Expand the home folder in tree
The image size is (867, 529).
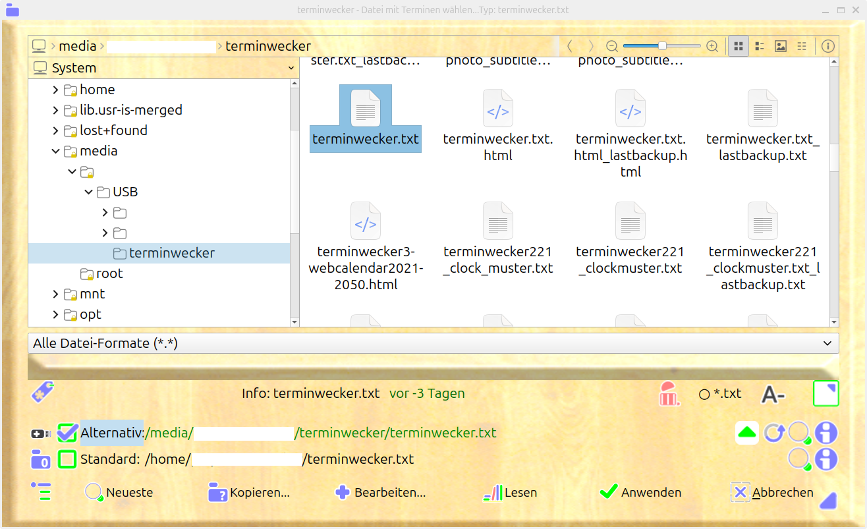click(x=55, y=90)
